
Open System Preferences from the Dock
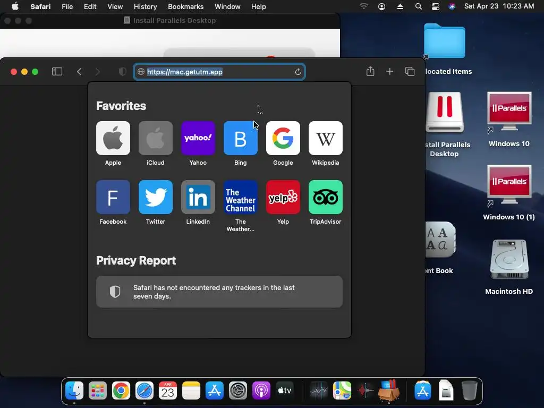[237, 390]
